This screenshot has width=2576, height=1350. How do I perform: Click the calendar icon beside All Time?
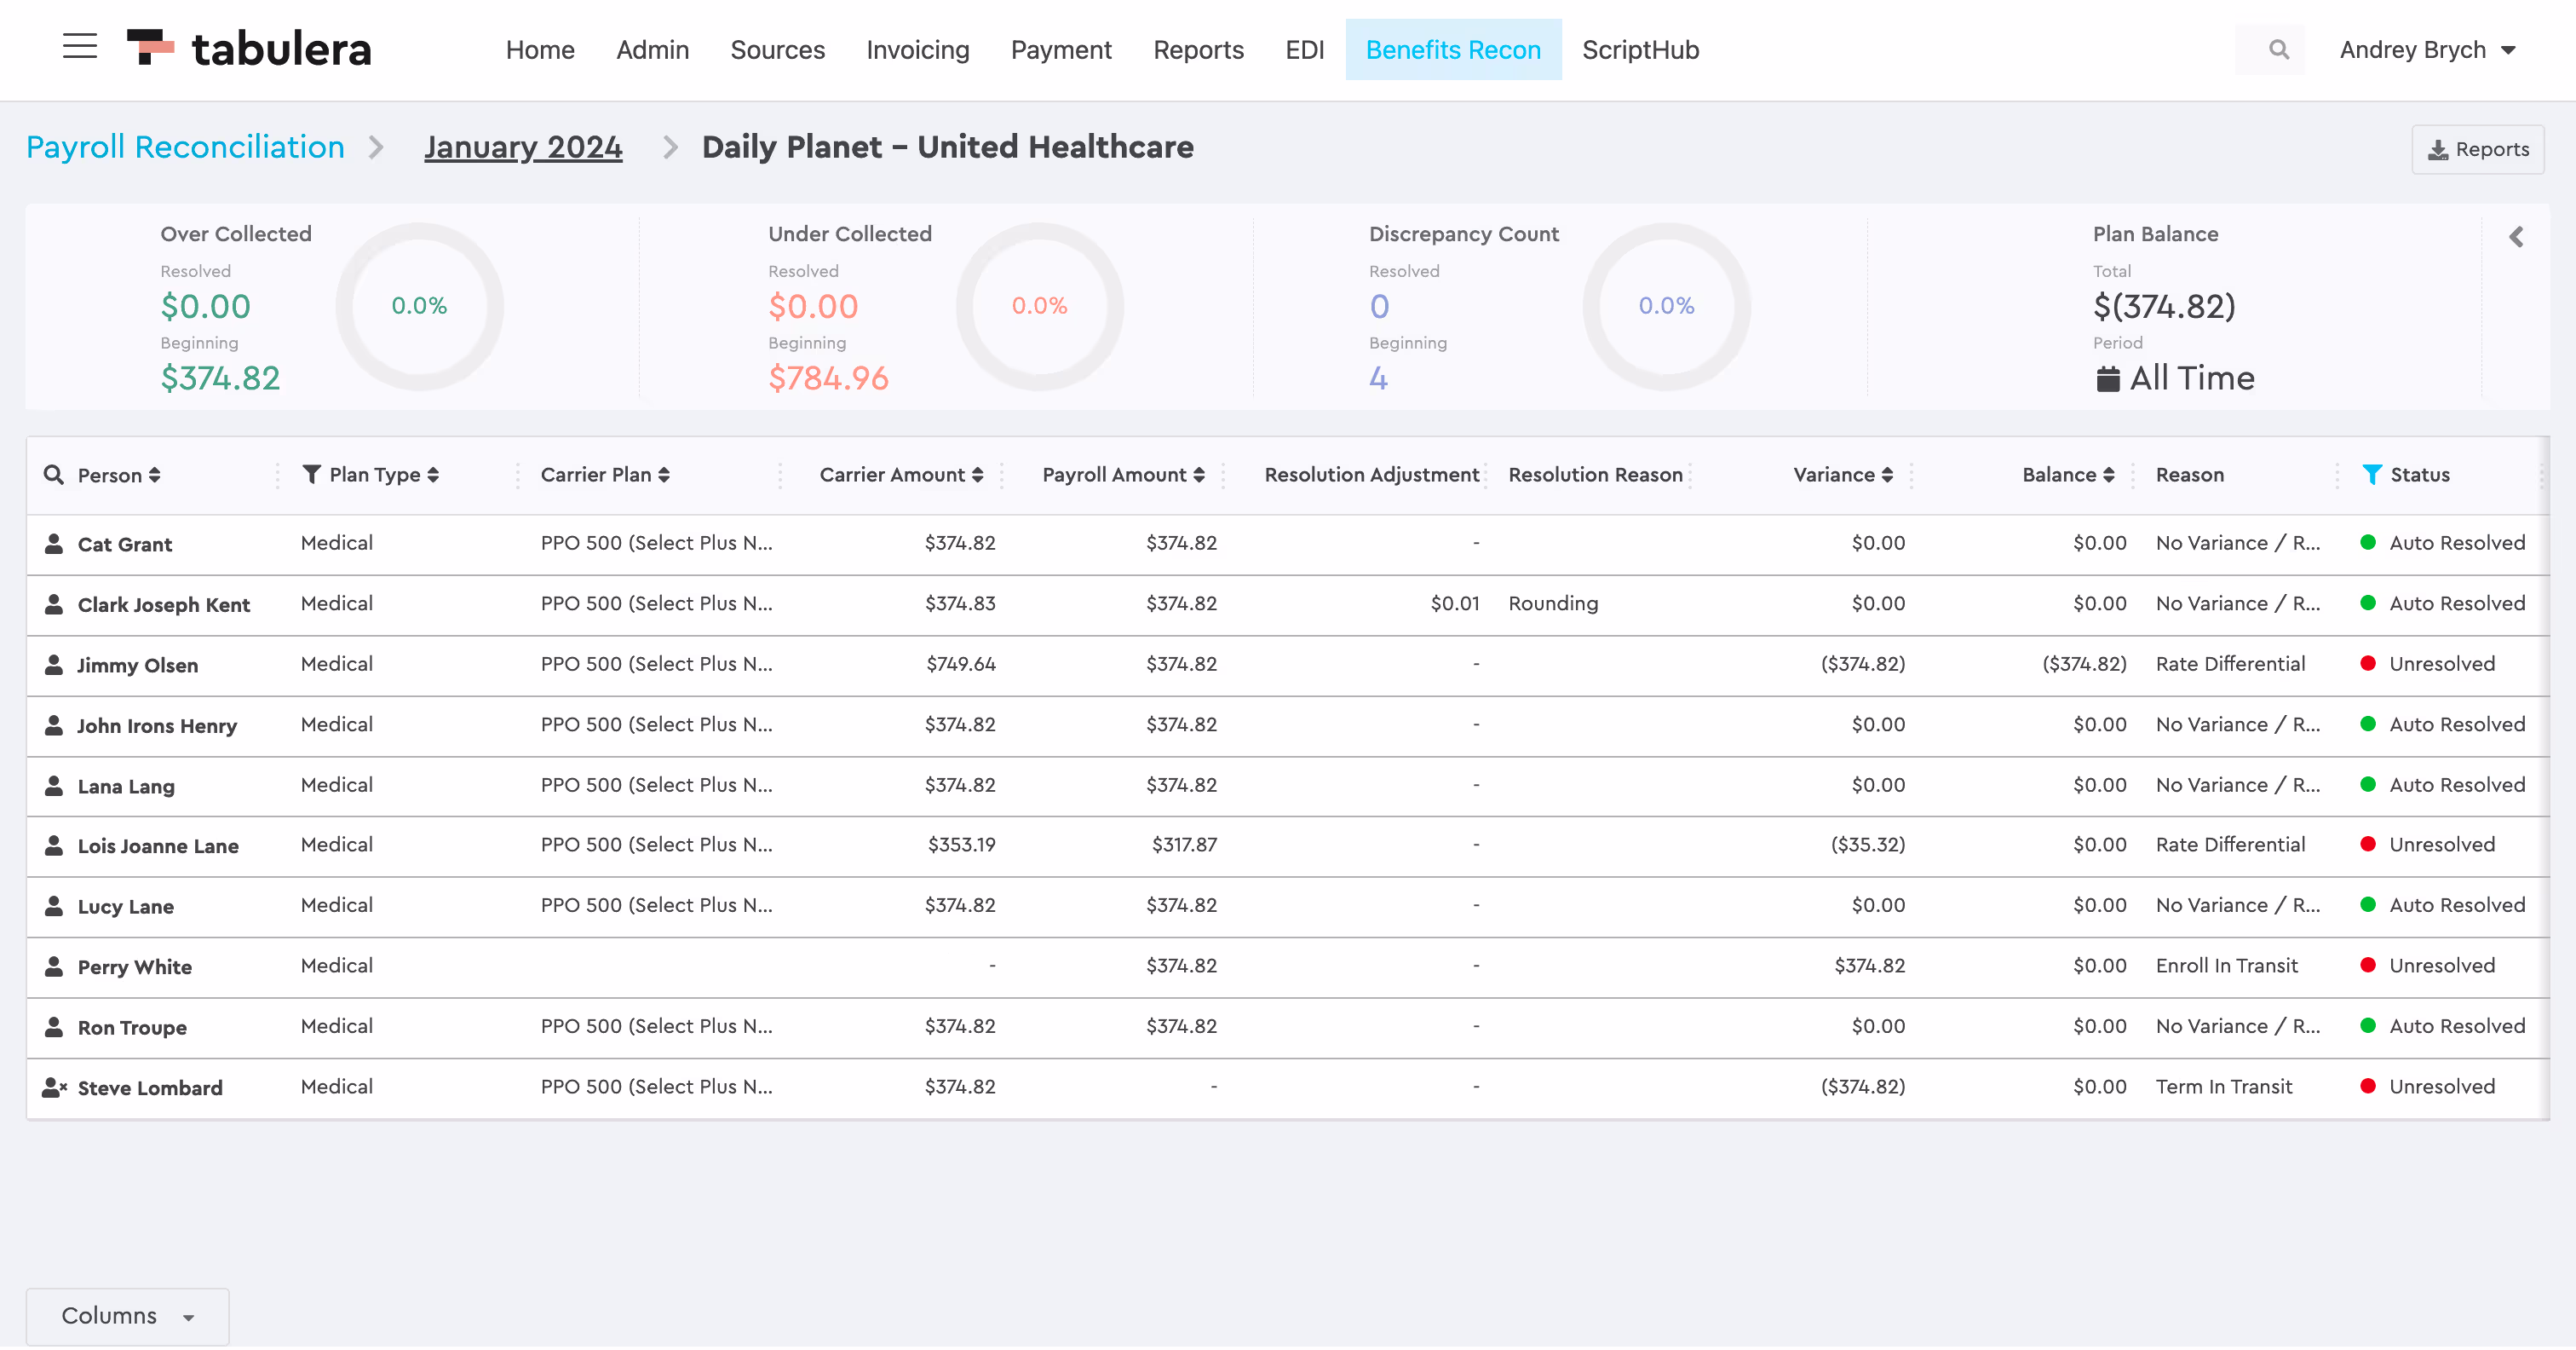2108,378
